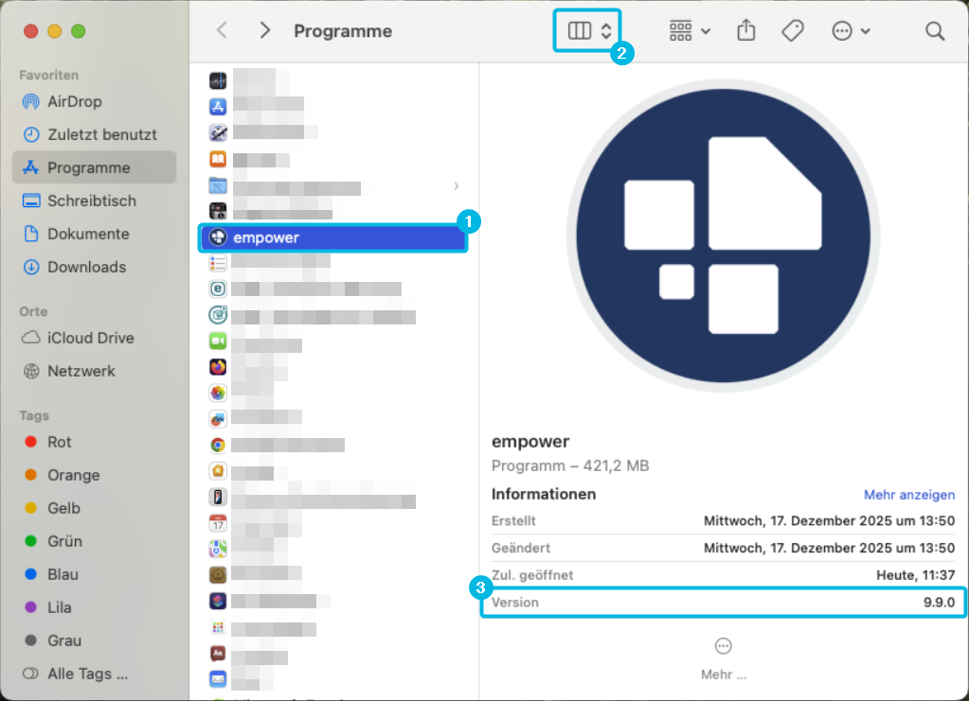Click the Geändert date value

click(x=829, y=548)
